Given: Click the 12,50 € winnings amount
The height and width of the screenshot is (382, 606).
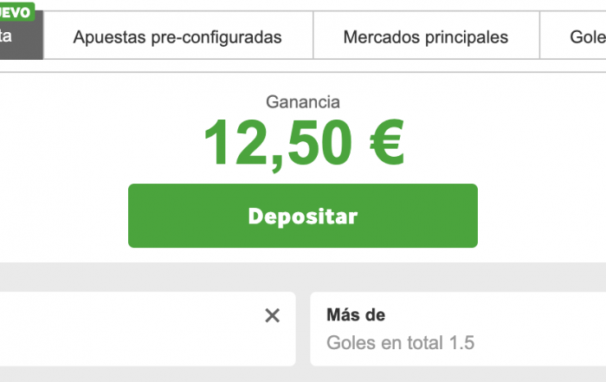Looking at the screenshot, I should pos(303,144).
